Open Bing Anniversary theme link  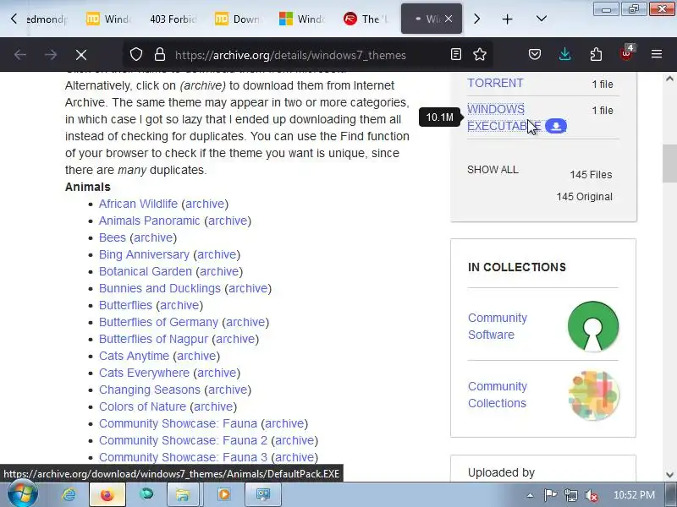144,254
